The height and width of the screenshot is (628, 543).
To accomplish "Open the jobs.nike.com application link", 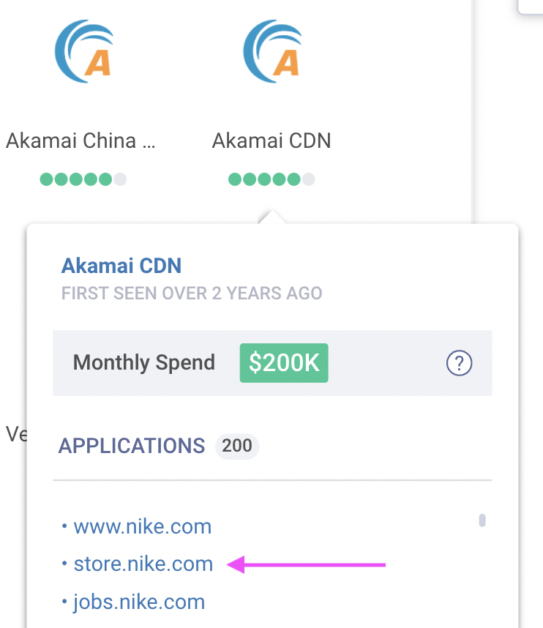I will 139,602.
